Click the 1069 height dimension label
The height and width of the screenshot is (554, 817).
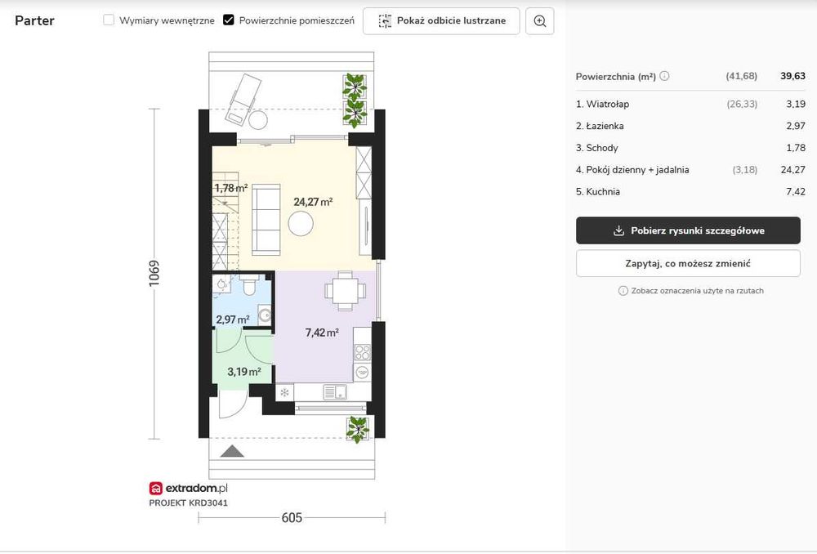pos(154,274)
